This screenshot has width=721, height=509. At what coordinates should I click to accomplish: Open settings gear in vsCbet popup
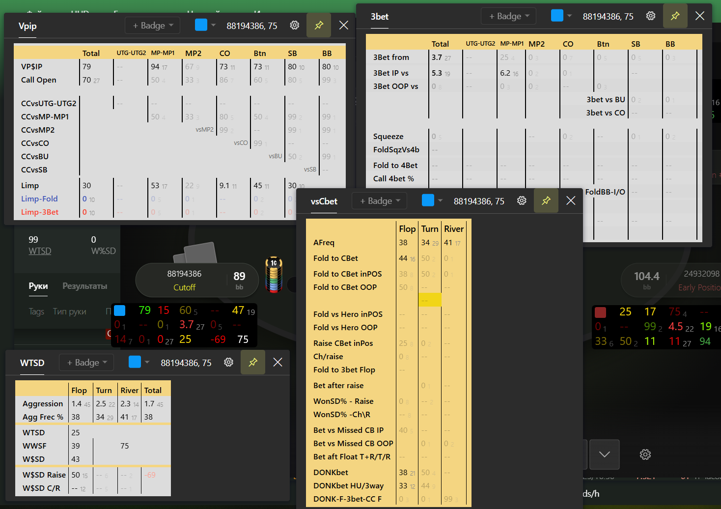click(522, 200)
